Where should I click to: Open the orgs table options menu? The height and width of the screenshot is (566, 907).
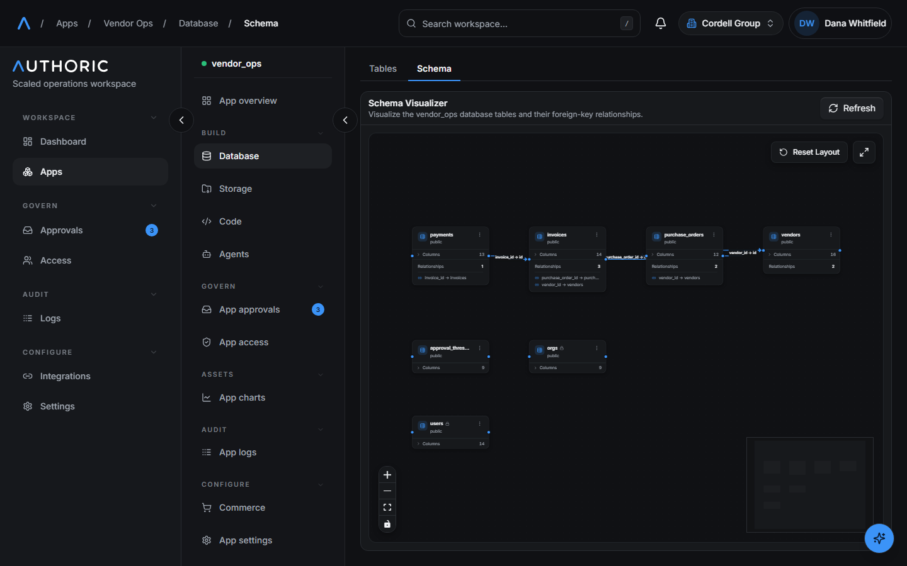coord(596,348)
